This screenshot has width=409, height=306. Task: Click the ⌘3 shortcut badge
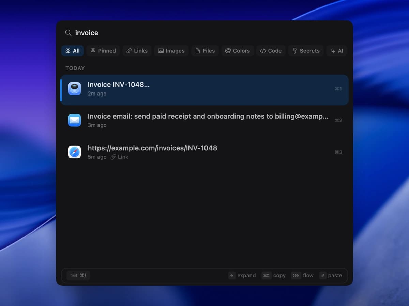pyautogui.click(x=338, y=152)
